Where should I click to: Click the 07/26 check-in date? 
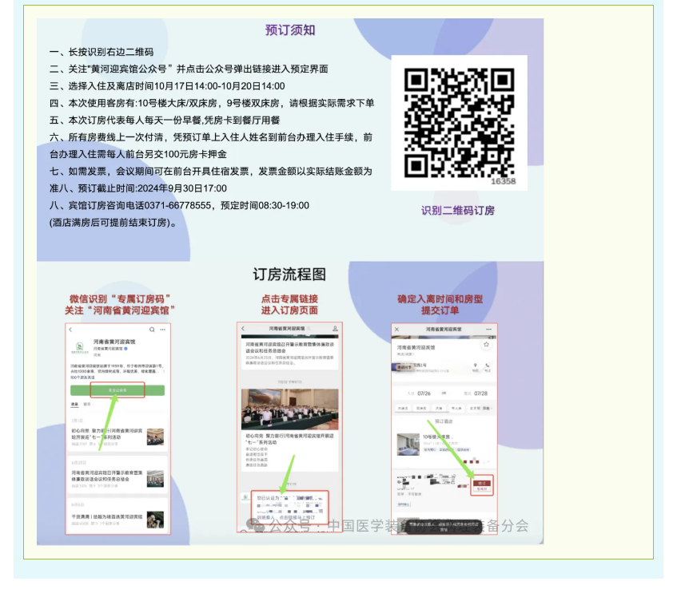pyautogui.click(x=424, y=393)
